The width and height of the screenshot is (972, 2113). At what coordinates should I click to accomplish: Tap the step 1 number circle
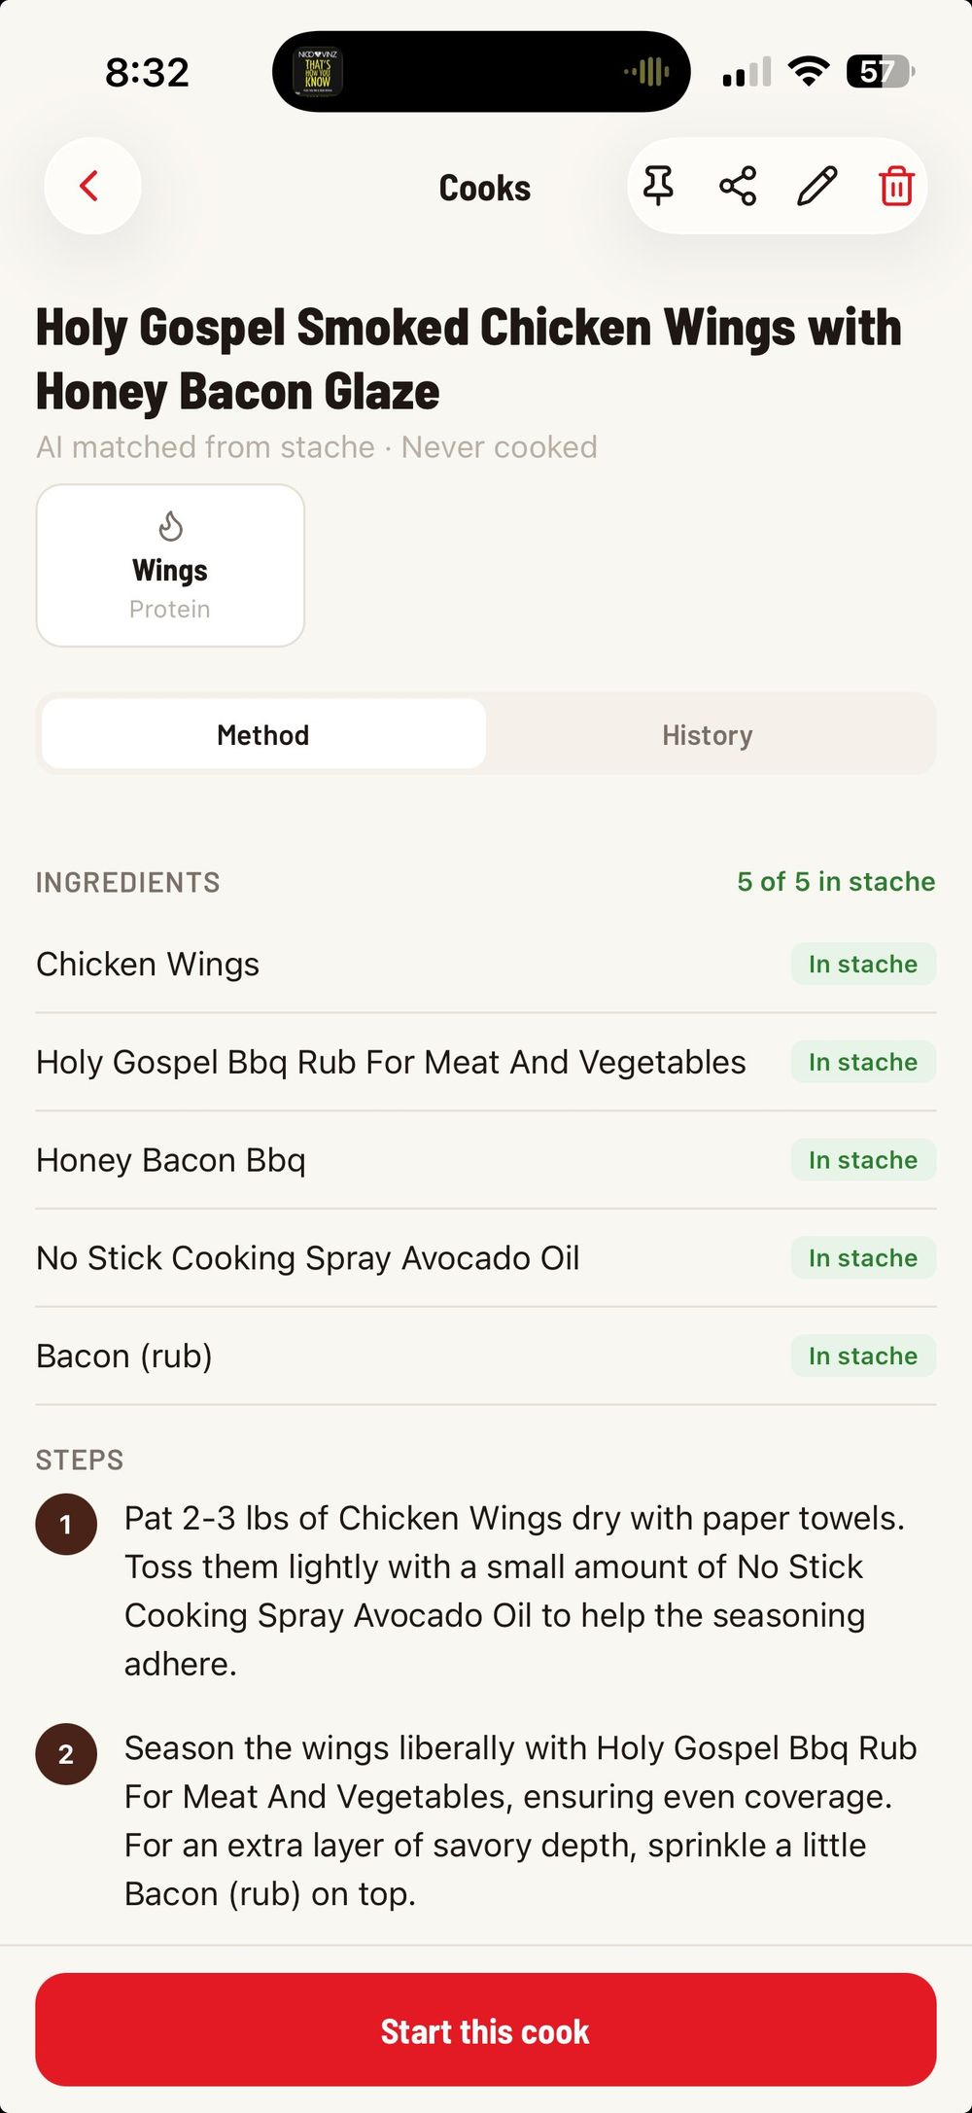(x=66, y=1524)
